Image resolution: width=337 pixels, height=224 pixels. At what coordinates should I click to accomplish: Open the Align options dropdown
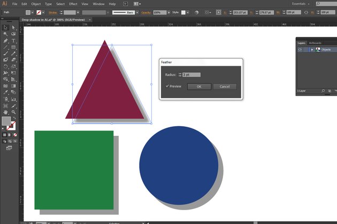point(208,12)
